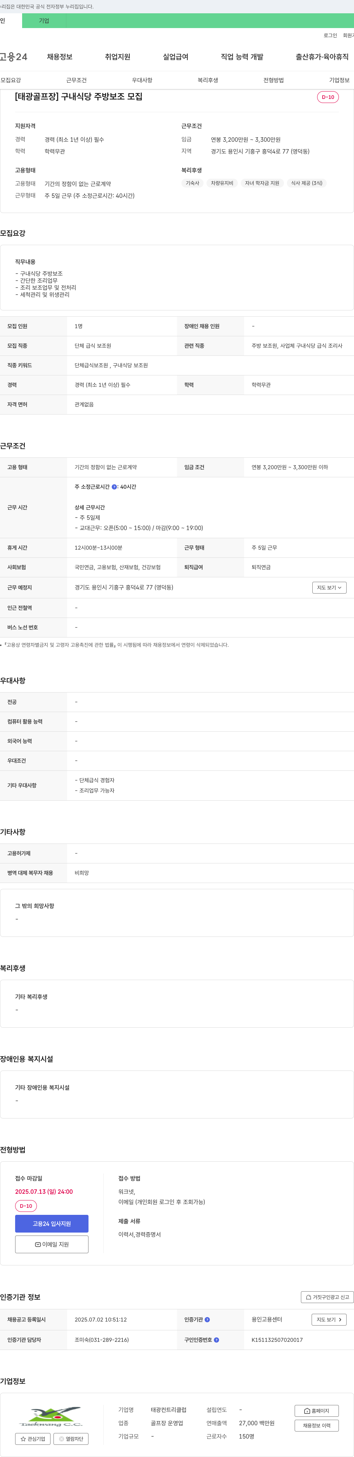The width and height of the screenshot is (354, 1457).
Task: Click the 퇴직급여 value 퇴직연금
Action: pyautogui.click(x=261, y=567)
